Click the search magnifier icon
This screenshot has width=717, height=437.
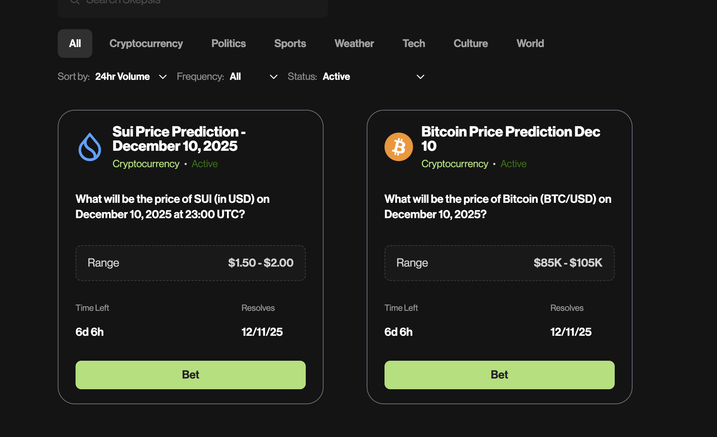click(x=74, y=2)
